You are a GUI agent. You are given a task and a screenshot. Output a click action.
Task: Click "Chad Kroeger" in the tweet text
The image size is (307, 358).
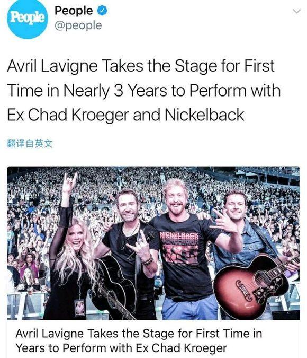tap(78, 115)
